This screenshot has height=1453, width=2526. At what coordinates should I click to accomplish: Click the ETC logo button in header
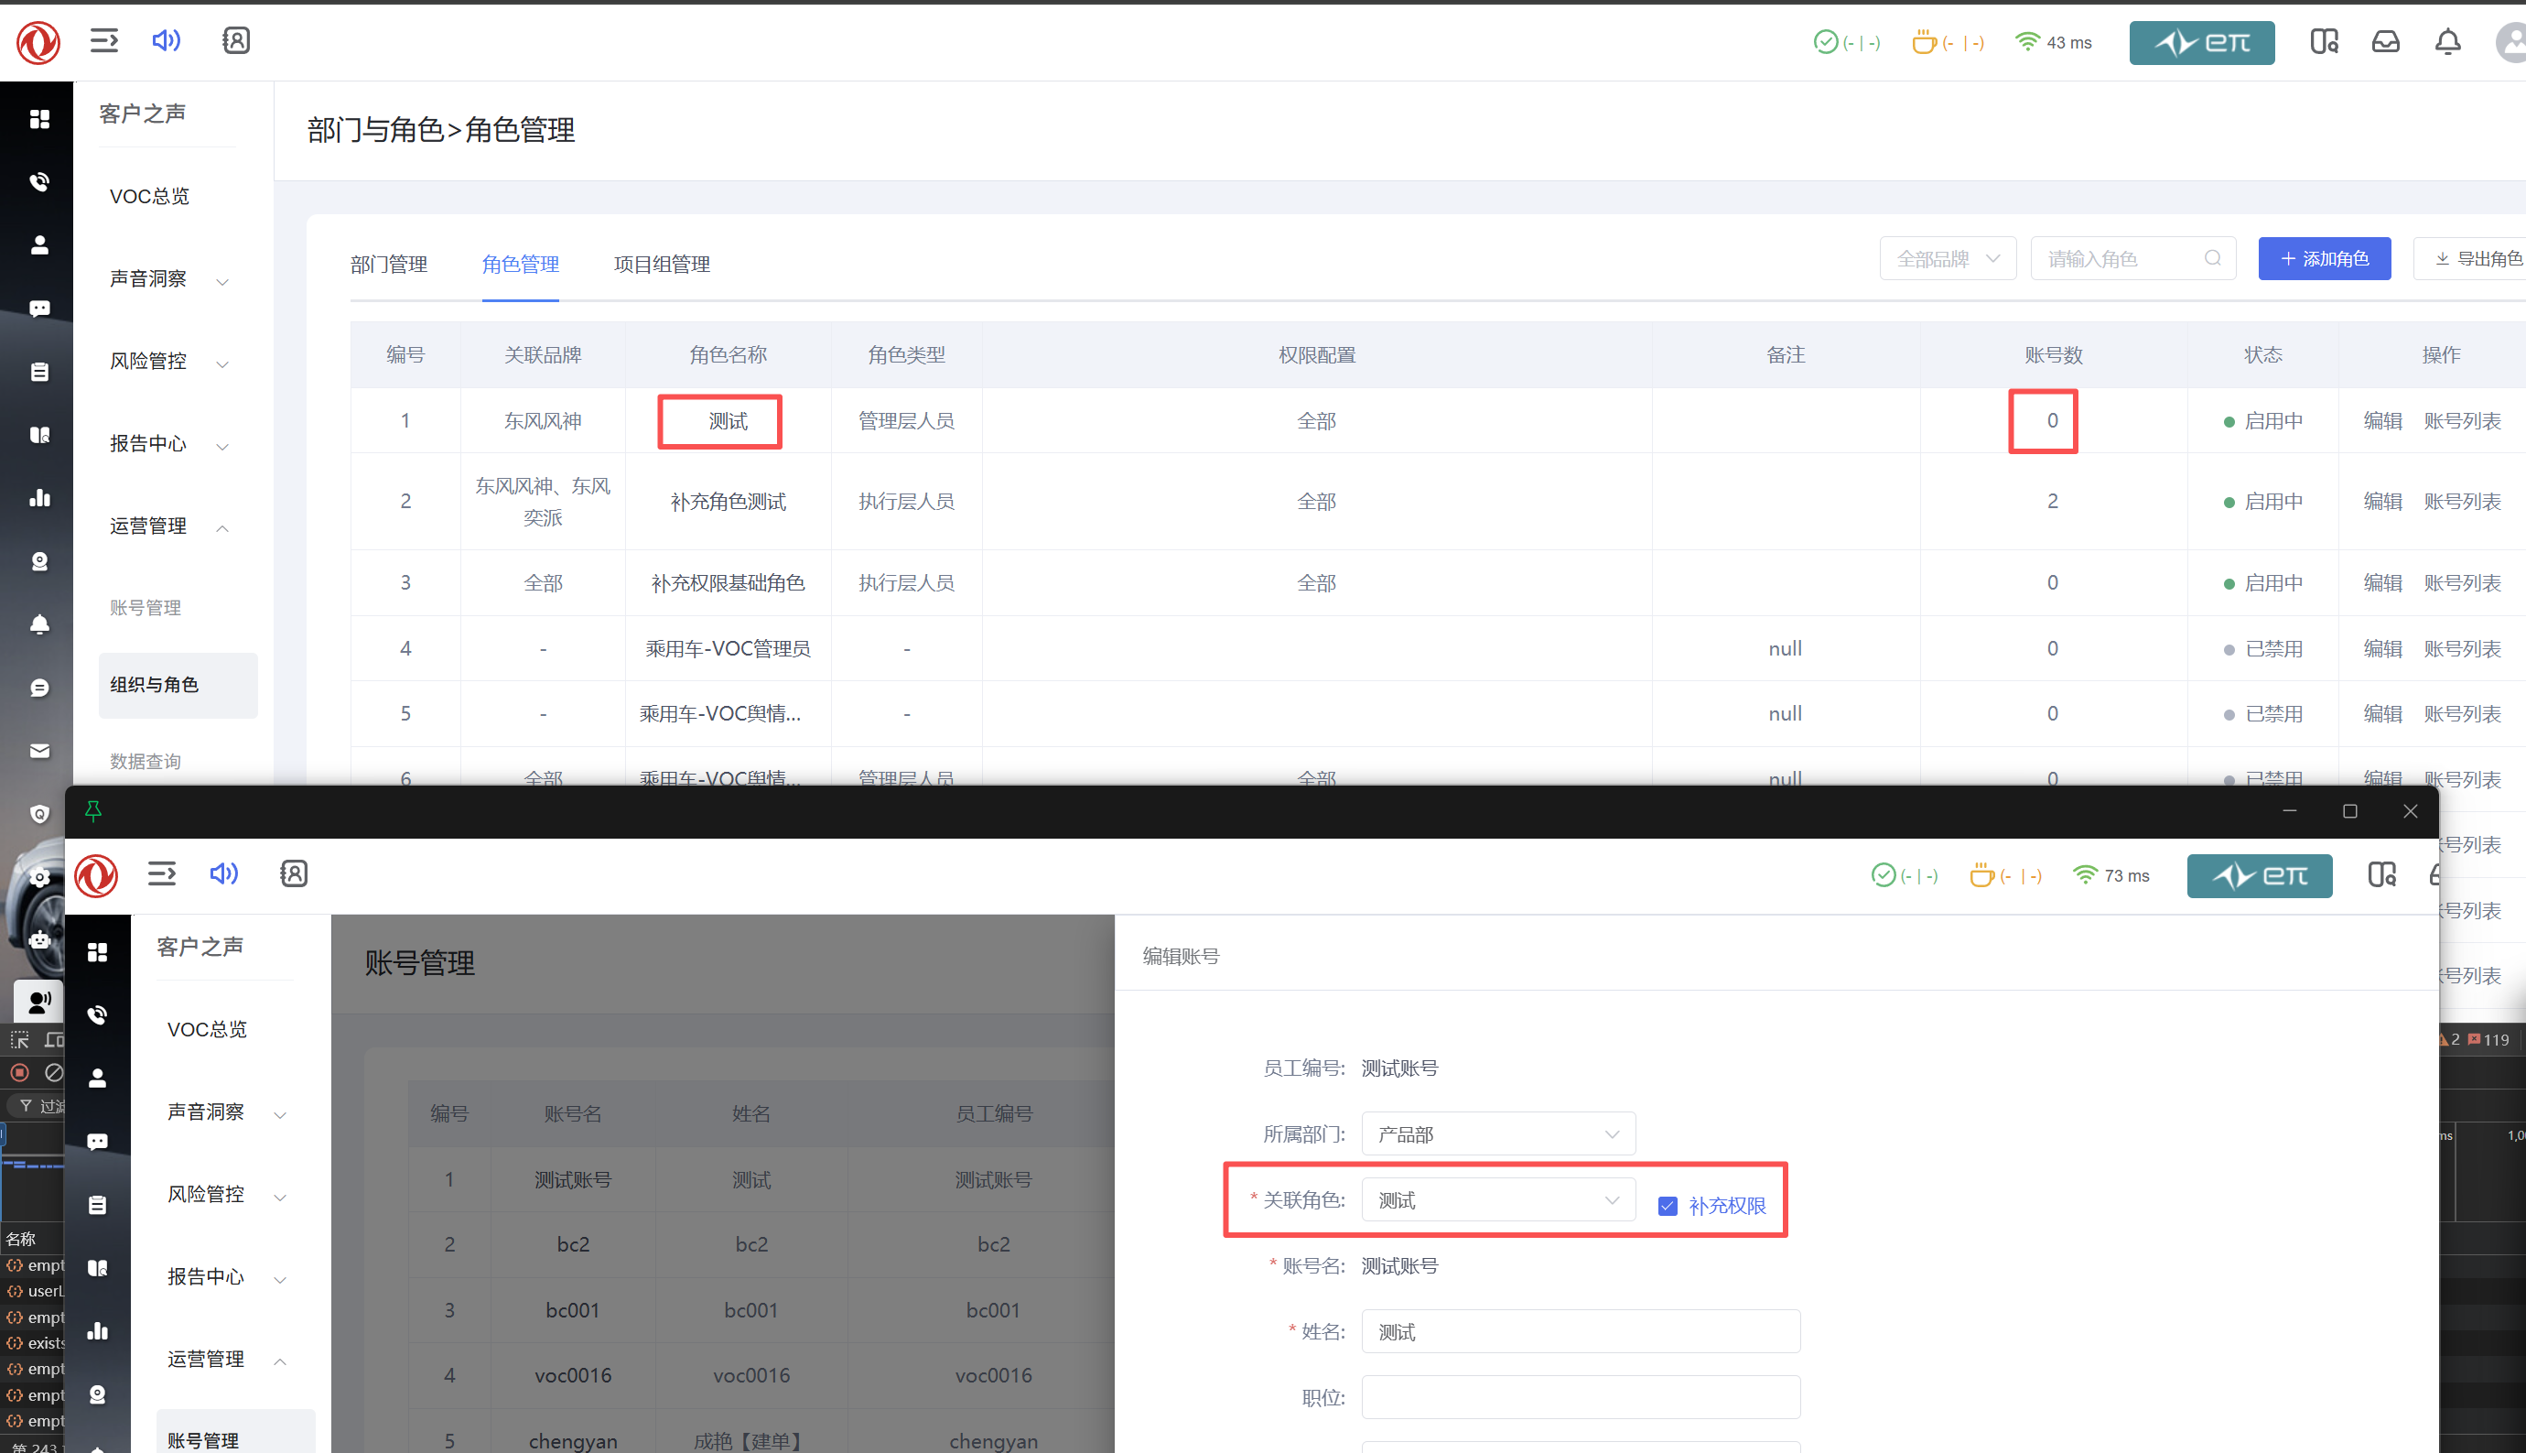[x=2201, y=43]
